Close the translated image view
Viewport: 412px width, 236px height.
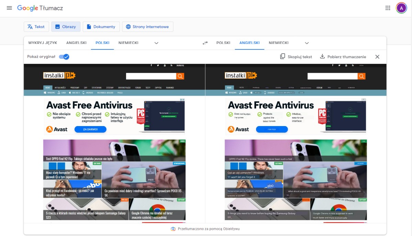[377, 57]
